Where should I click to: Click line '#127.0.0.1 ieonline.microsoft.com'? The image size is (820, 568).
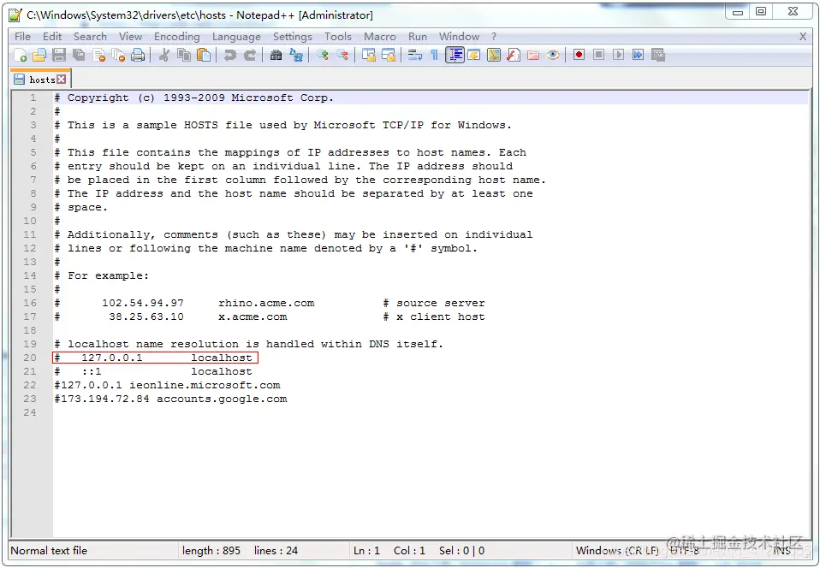[168, 385]
